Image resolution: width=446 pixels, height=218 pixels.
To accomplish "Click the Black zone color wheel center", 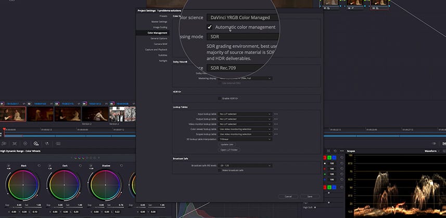I will [23, 185].
